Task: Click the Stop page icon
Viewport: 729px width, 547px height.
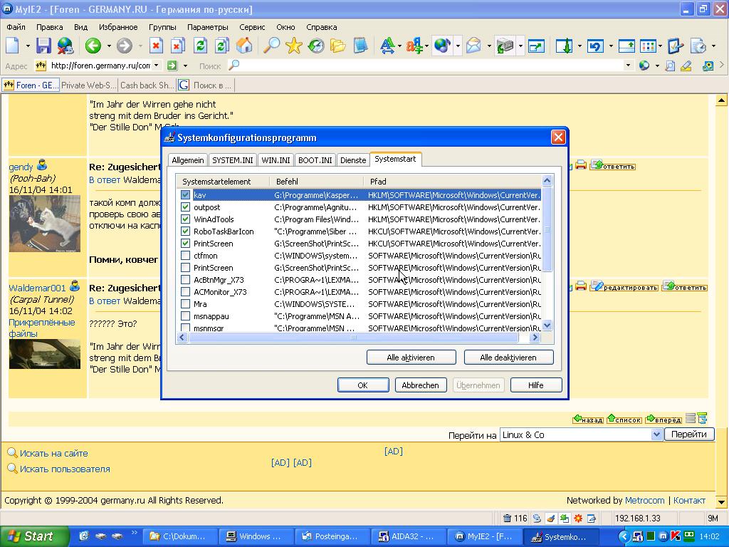Action: coord(156,46)
